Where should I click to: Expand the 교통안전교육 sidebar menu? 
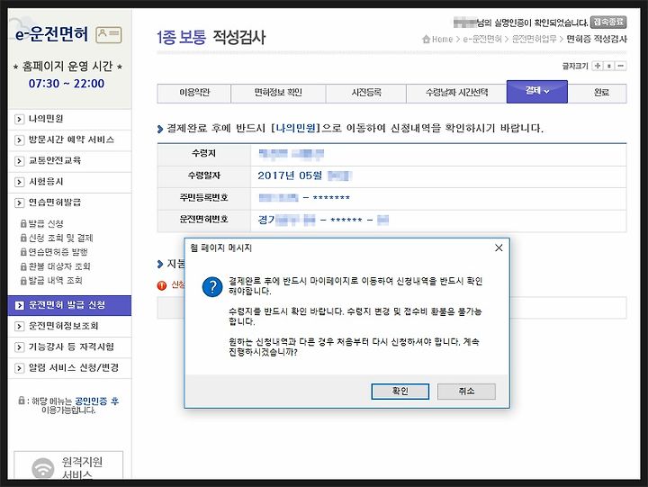(69, 161)
